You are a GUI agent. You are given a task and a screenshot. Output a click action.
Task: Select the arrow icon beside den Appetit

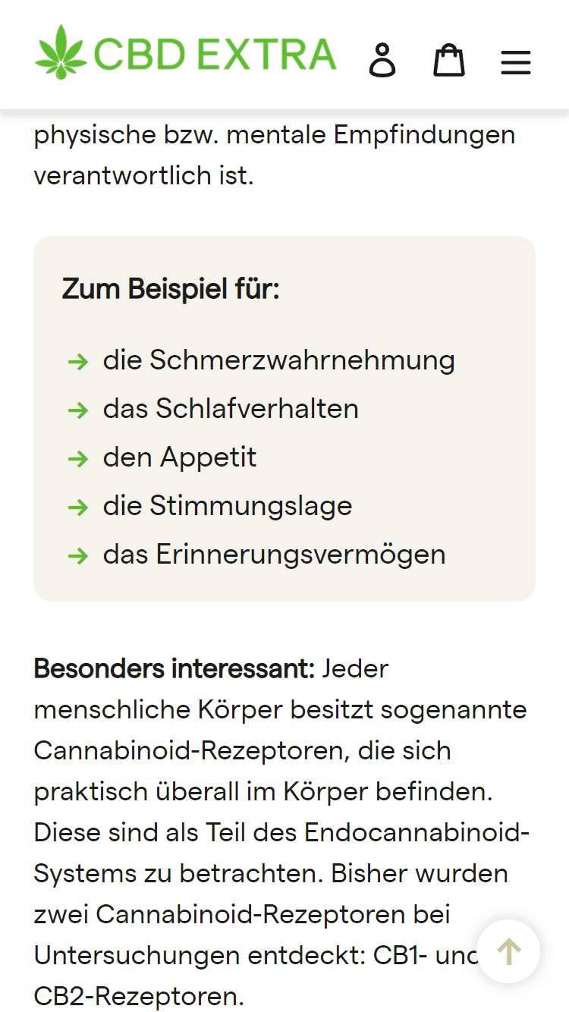79,459
